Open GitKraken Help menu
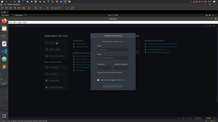The image size is (218, 122). pyautogui.click(x=25, y=22)
